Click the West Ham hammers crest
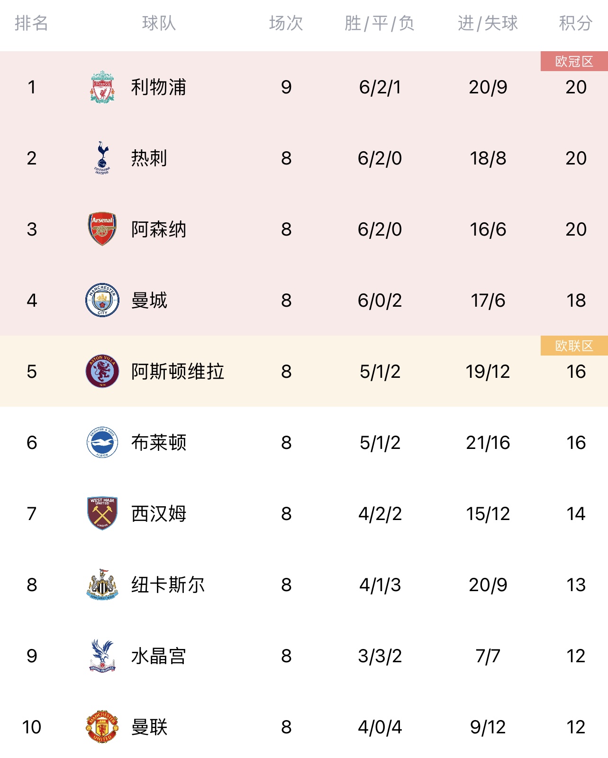Screen dimensions: 608x758 102,513
